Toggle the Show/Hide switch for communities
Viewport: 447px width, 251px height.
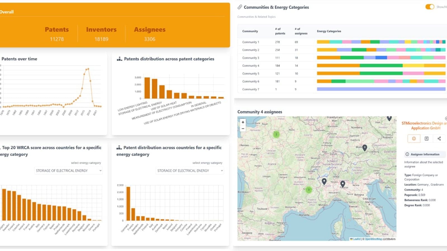430,7
